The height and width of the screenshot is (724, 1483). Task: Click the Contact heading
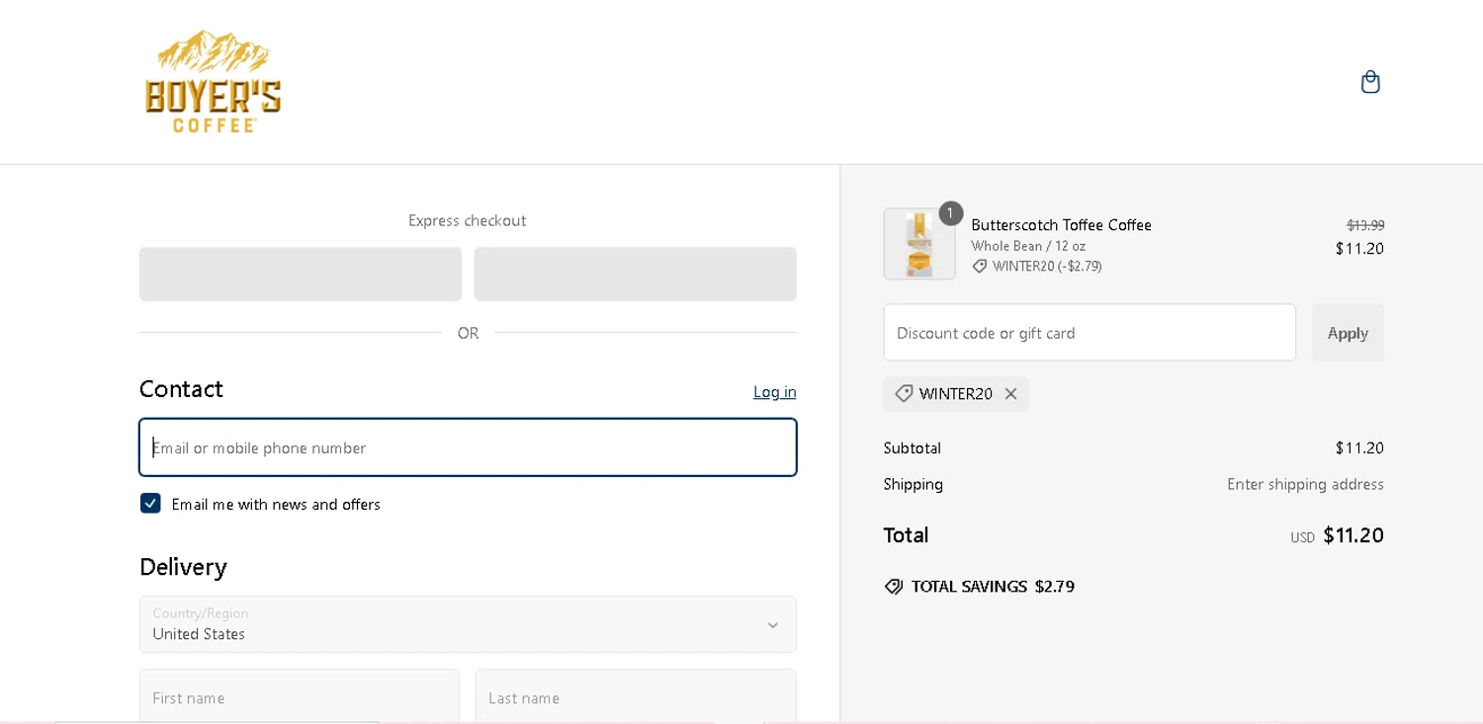point(181,389)
